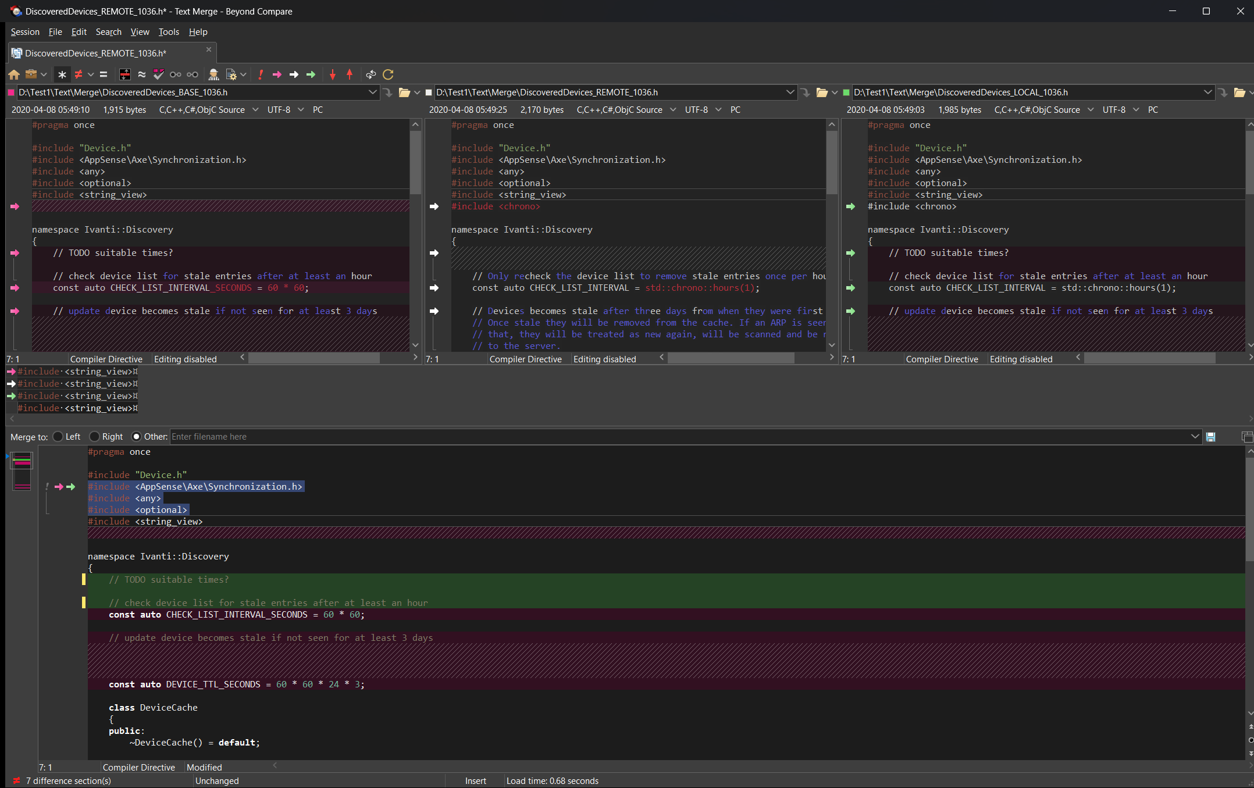Click green gutter arrow beside LOCAL #include <chrono>
This screenshot has width=1254, height=788.
pyautogui.click(x=850, y=206)
